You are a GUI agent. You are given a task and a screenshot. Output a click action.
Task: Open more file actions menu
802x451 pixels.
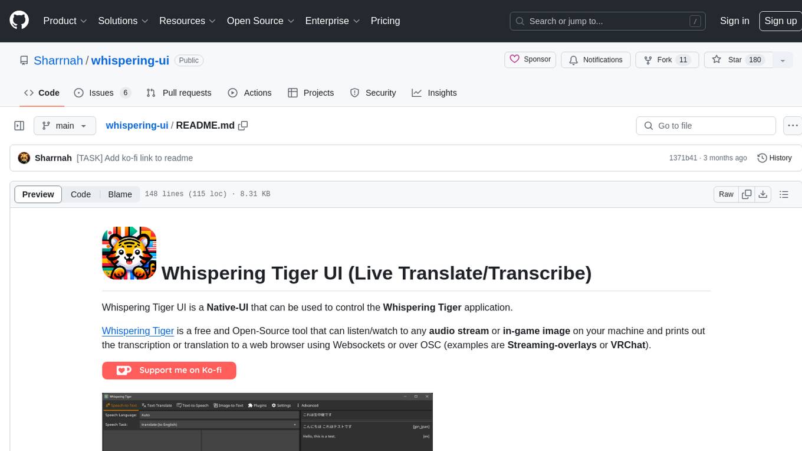(x=793, y=126)
